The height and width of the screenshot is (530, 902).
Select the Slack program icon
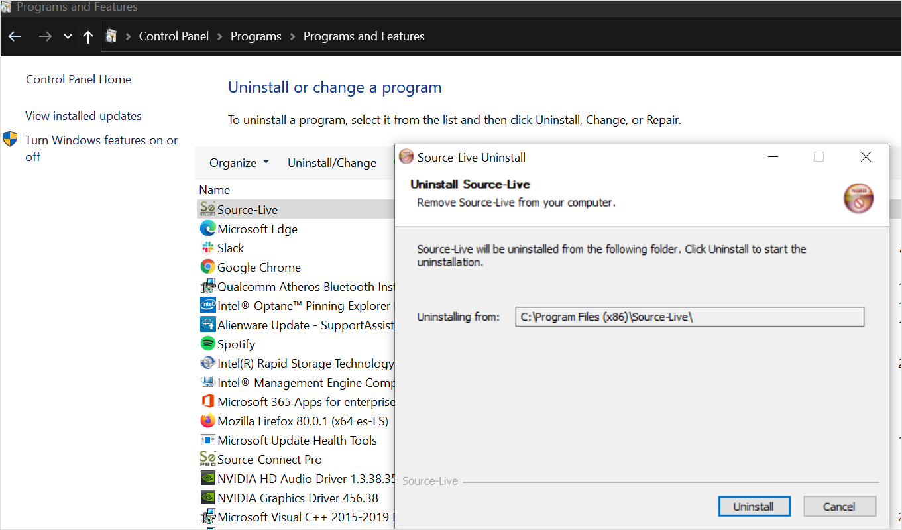(207, 248)
